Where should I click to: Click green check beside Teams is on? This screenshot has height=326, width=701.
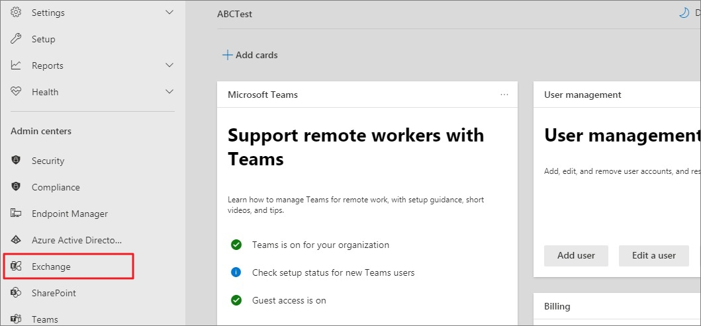pos(236,245)
